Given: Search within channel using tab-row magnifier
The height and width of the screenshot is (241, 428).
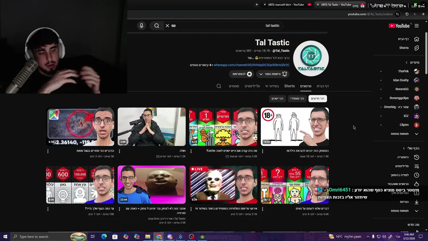Looking at the screenshot, I should click(x=219, y=86).
